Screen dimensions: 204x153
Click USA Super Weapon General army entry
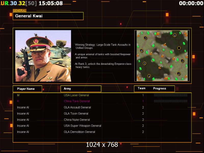pyautogui.click(x=82, y=126)
